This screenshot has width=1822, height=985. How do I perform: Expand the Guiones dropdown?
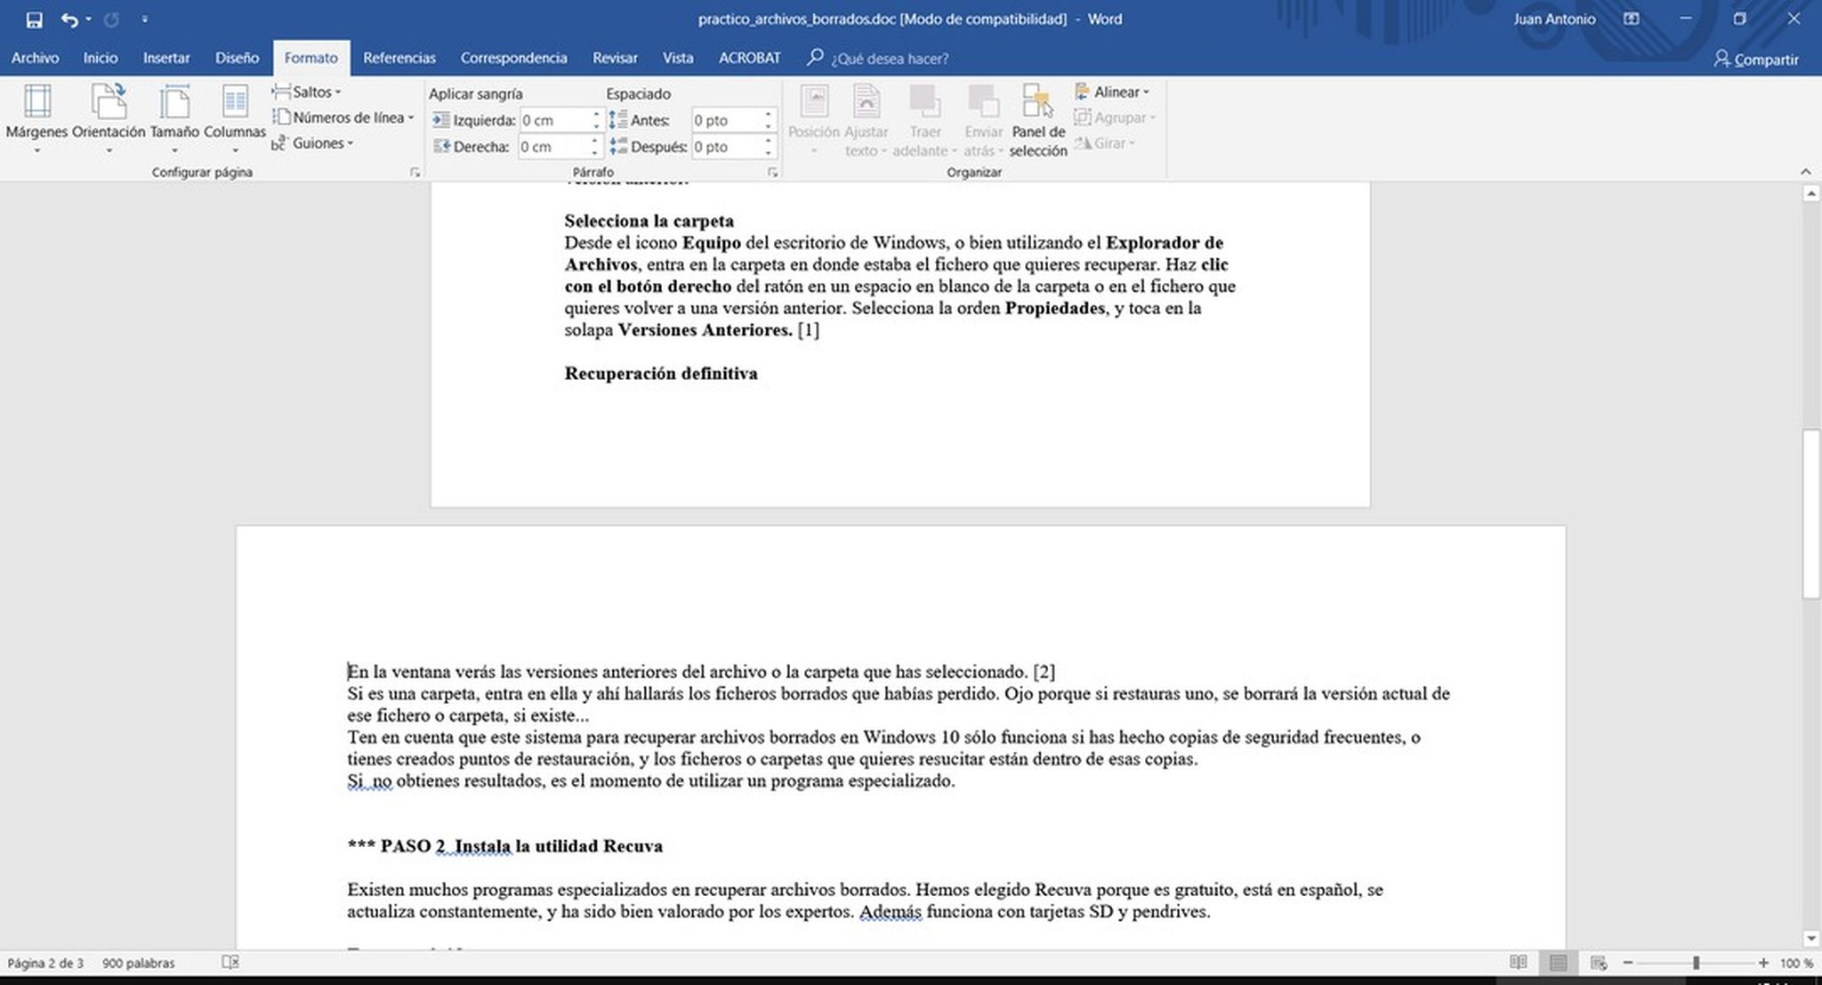click(x=313, y=143)
